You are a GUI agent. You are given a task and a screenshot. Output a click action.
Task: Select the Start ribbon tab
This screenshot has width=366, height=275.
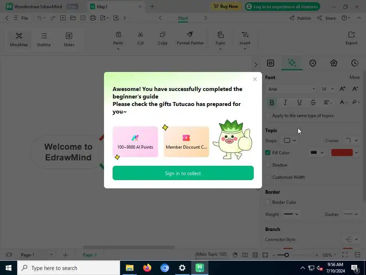pos(183,18)
